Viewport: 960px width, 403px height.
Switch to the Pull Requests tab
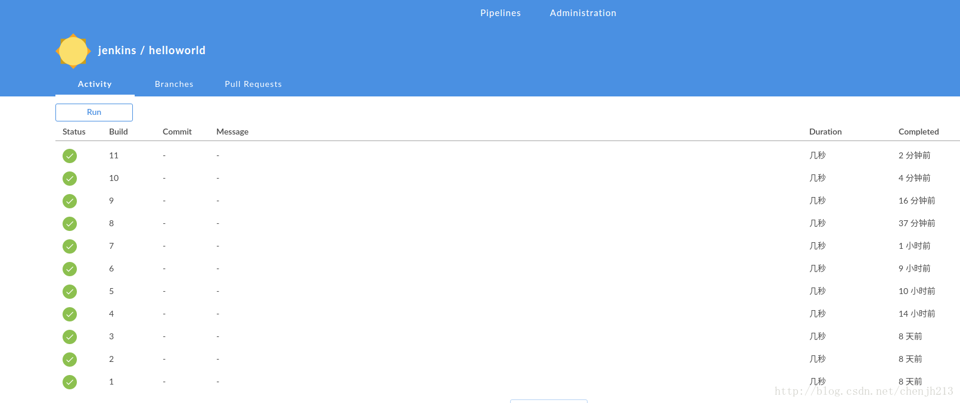pyautogui.click(x=253, y=84)
